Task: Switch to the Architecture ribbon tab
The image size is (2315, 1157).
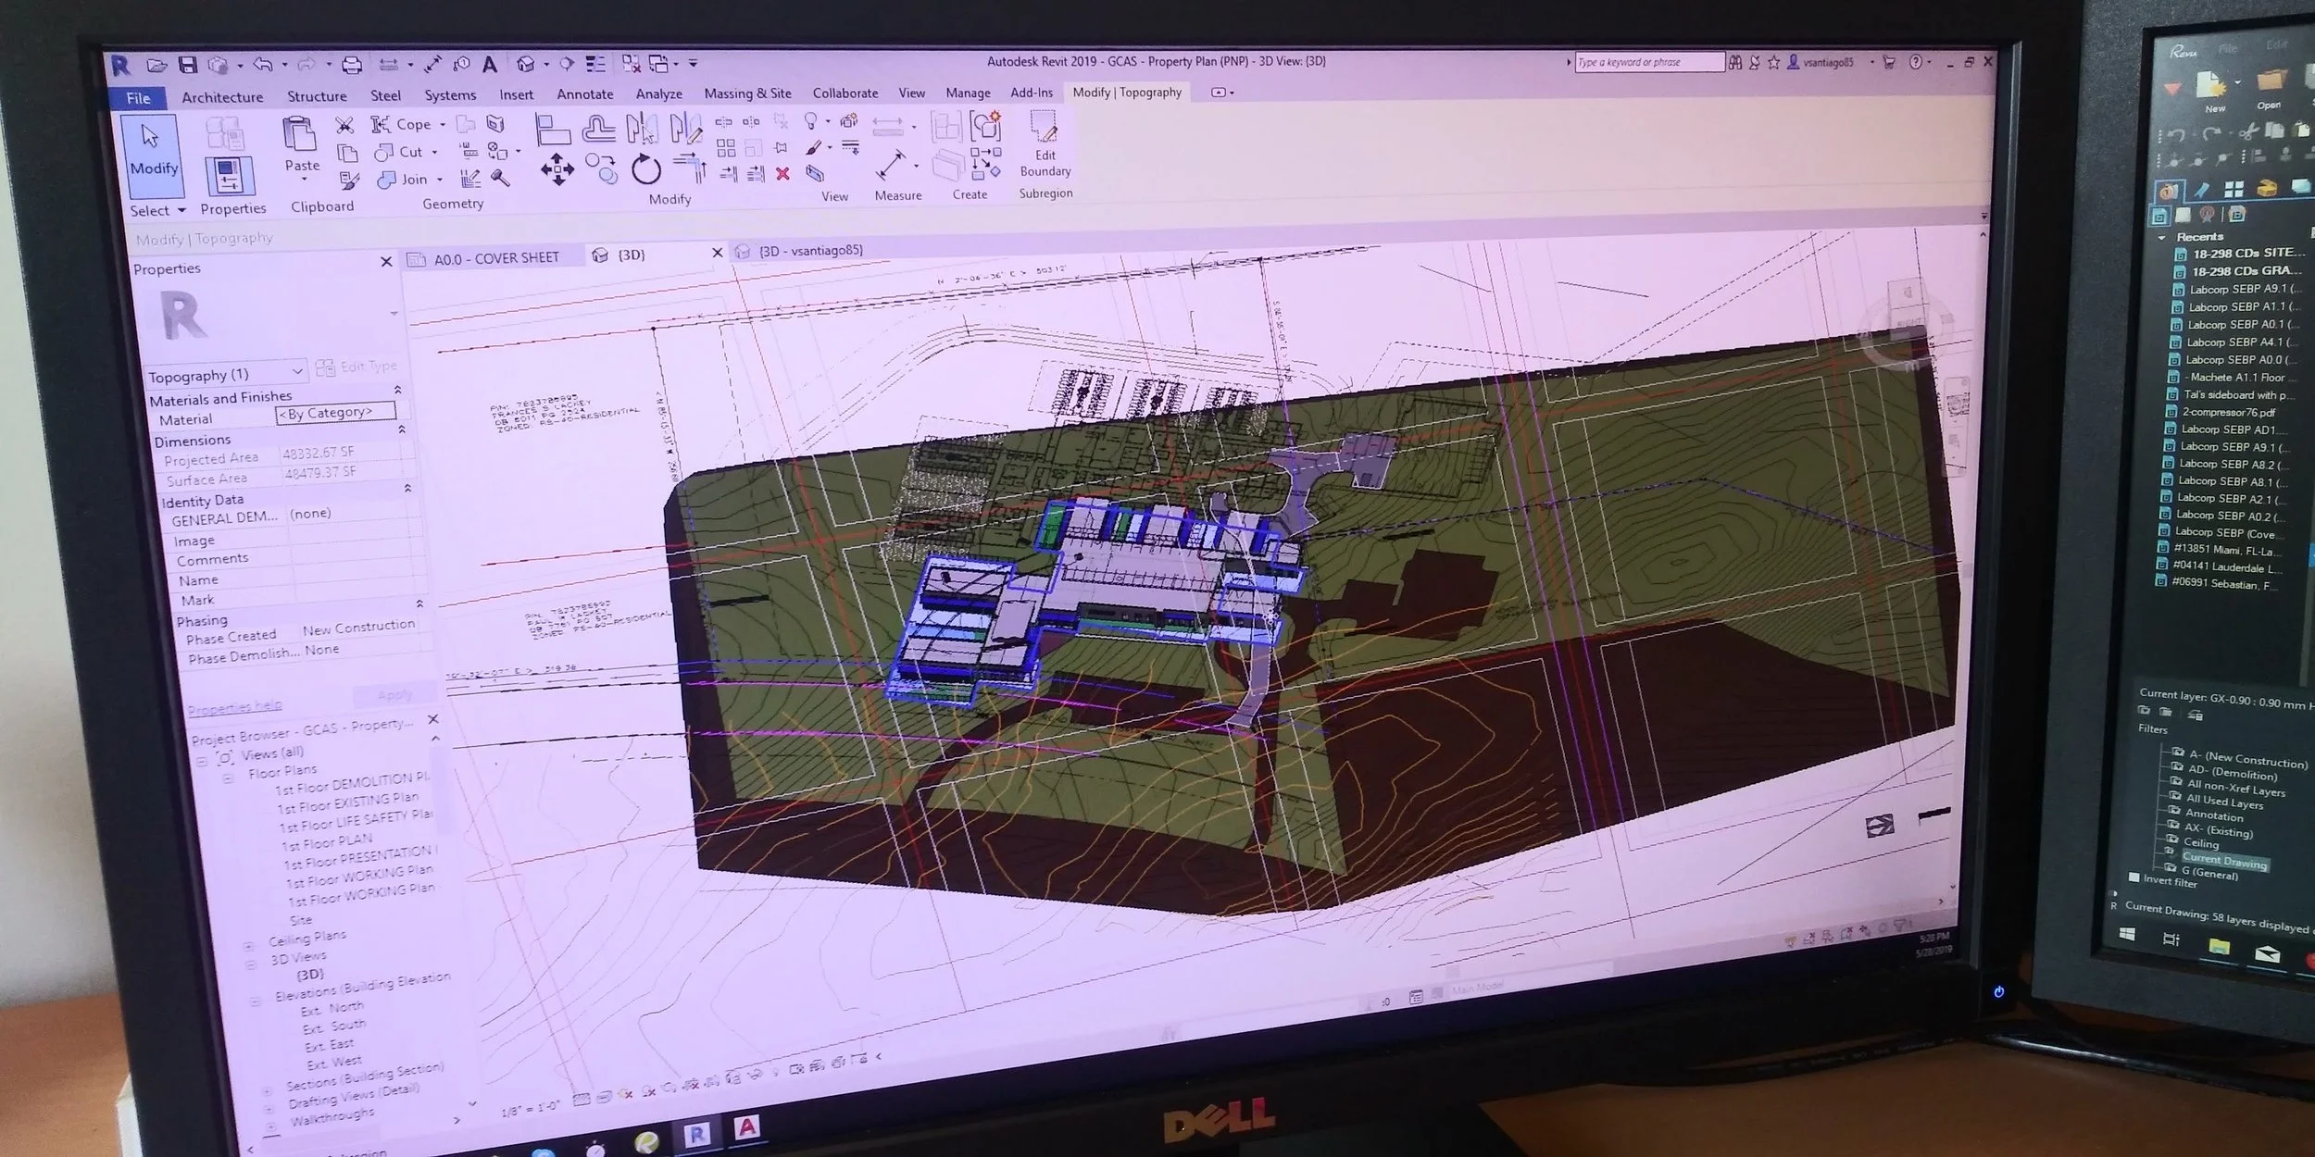Action: tap(222, 96)
